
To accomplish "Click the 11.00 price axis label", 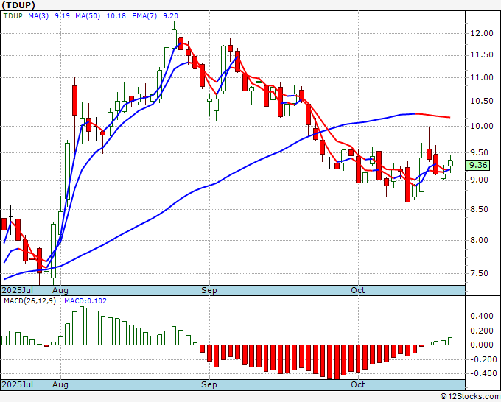I will [482, 77].
